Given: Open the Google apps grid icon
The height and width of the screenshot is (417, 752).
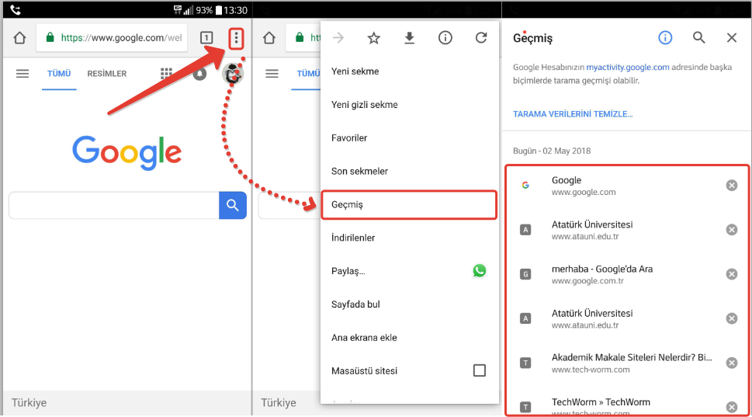Looking at the screenshot, I should [166, 74].
